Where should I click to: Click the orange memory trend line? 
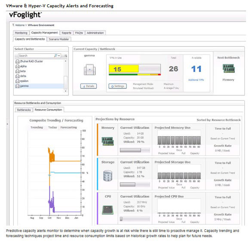pyautogui.click(x=68, y=161)
